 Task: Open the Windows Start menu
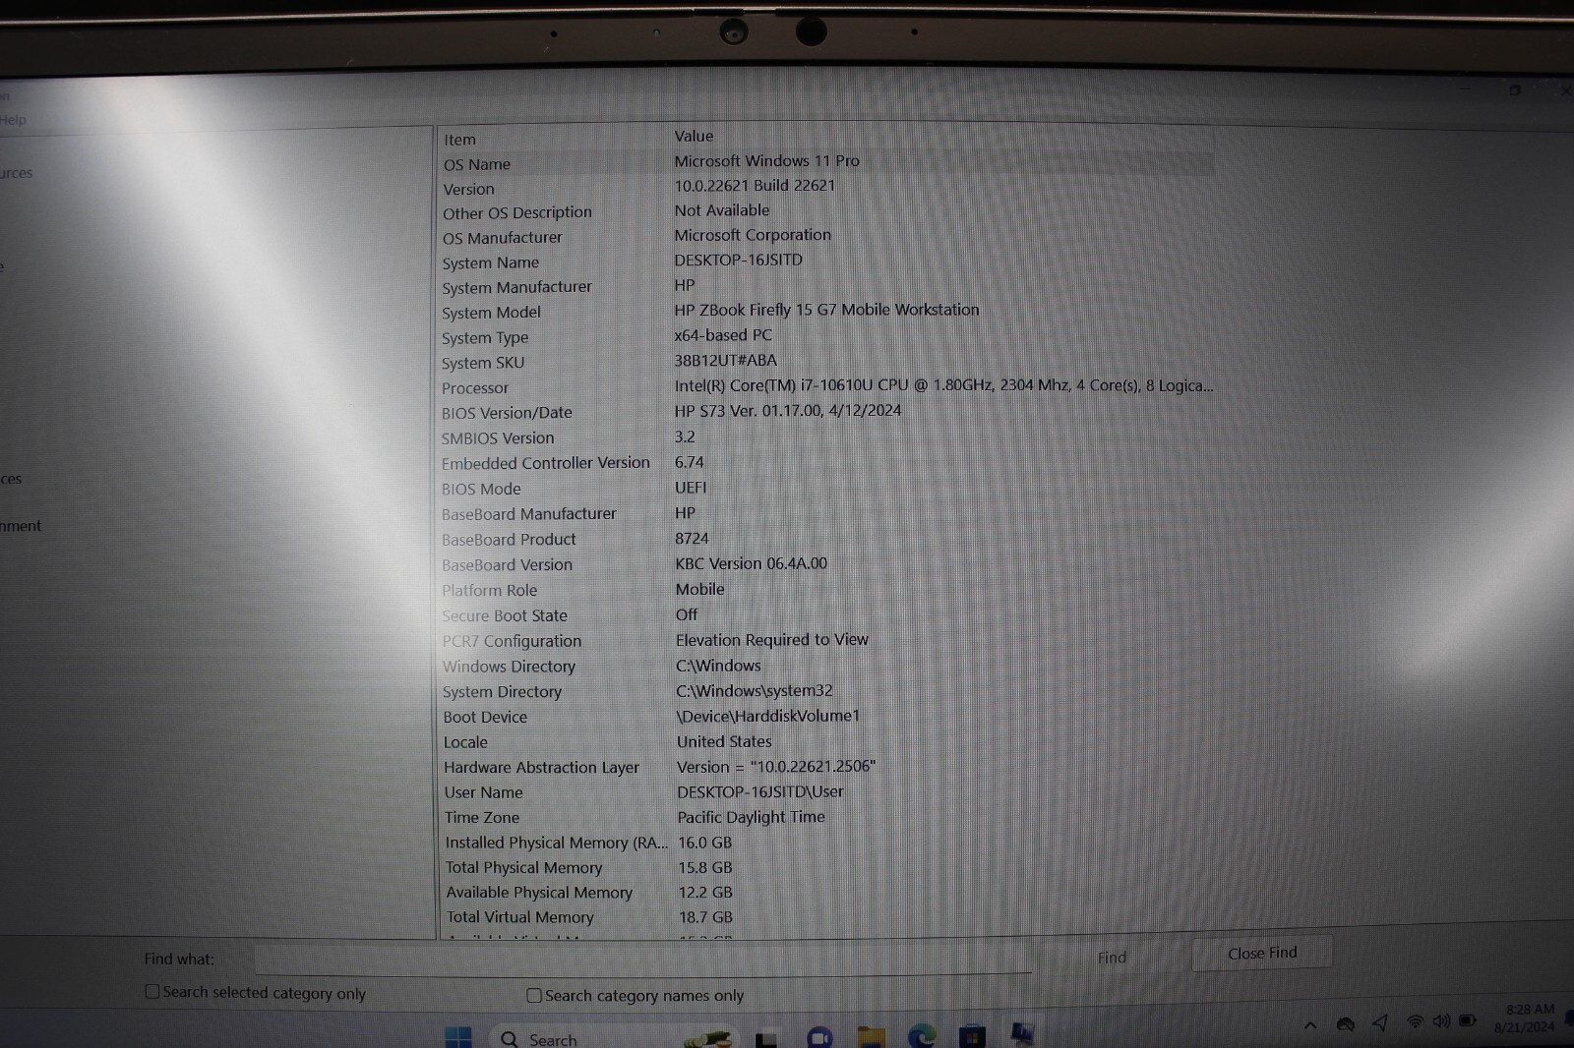[x=458, y=1037]
